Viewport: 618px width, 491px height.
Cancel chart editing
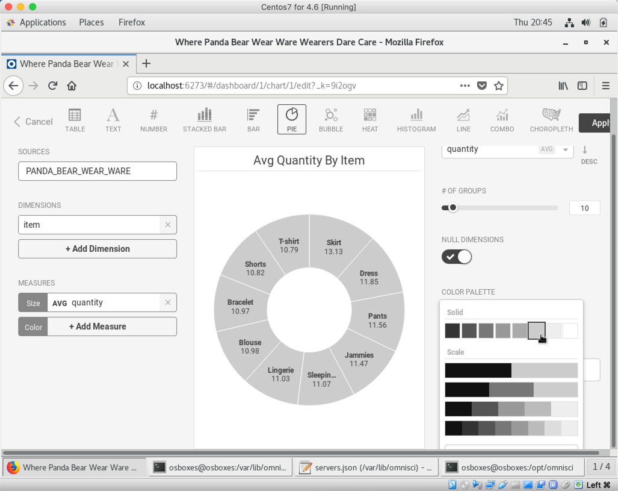(x=34, y=122)
